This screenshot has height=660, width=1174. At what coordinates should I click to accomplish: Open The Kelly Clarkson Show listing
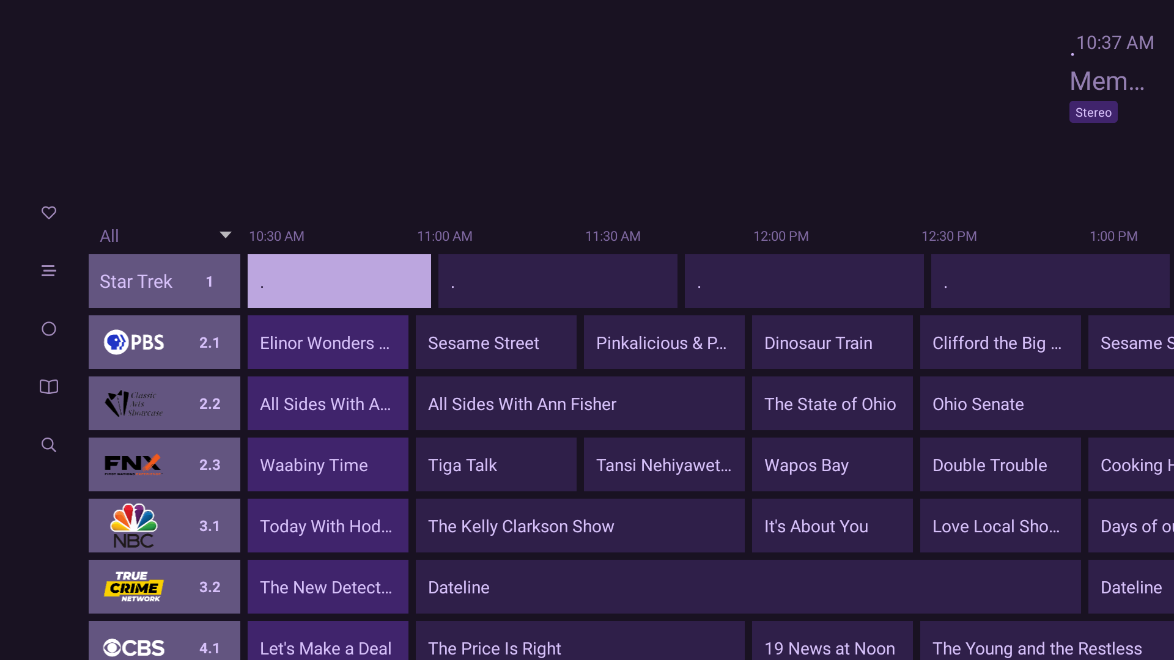tap(580, 526)
